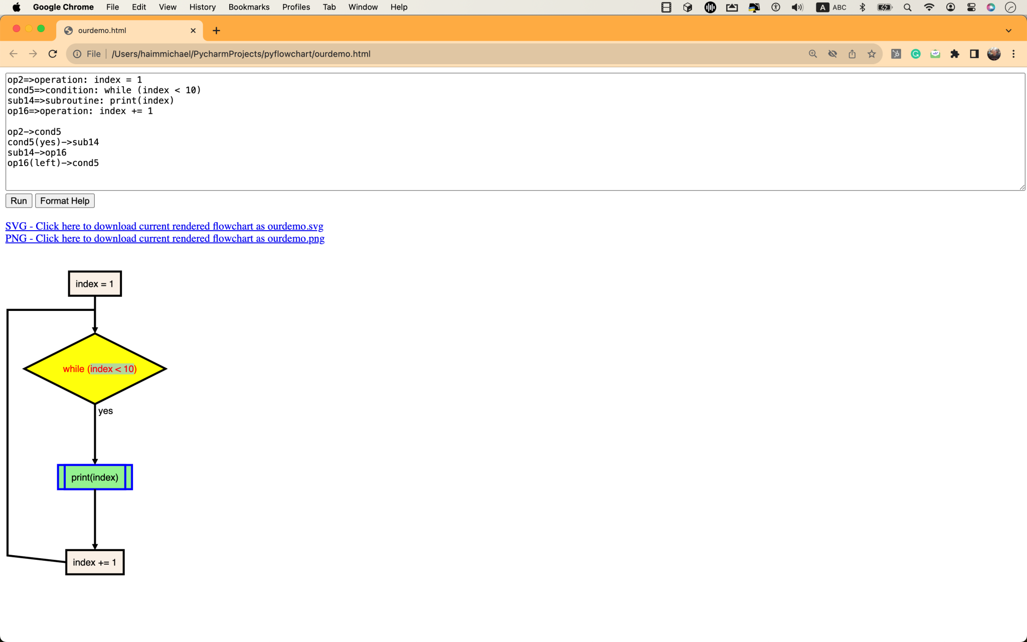Open the Chrome profile avatar

994,54
